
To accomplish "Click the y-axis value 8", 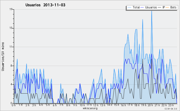I will tap(11, 66).
